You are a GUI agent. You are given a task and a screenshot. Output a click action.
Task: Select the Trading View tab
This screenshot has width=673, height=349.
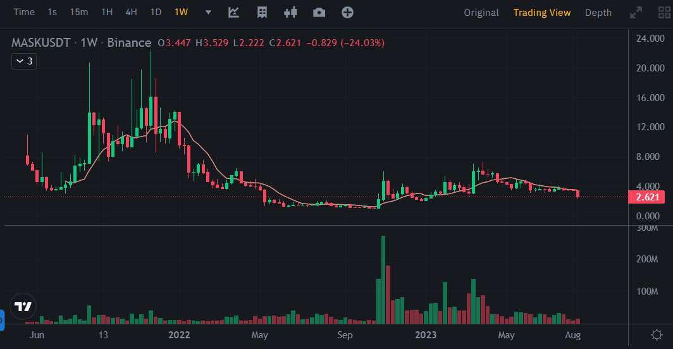coord(541,12)
